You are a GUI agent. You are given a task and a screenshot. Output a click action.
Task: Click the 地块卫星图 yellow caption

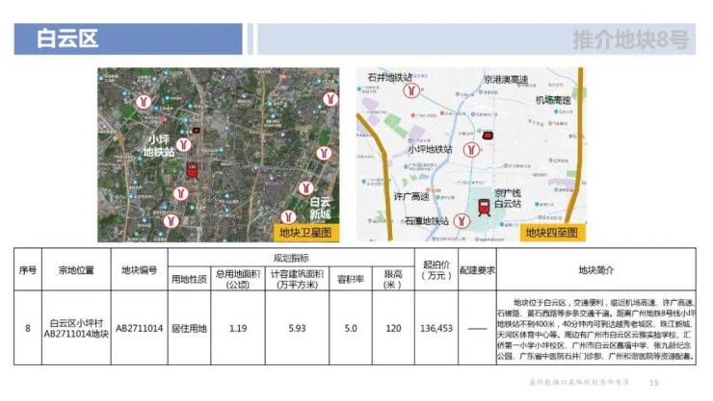coord(305,233)
